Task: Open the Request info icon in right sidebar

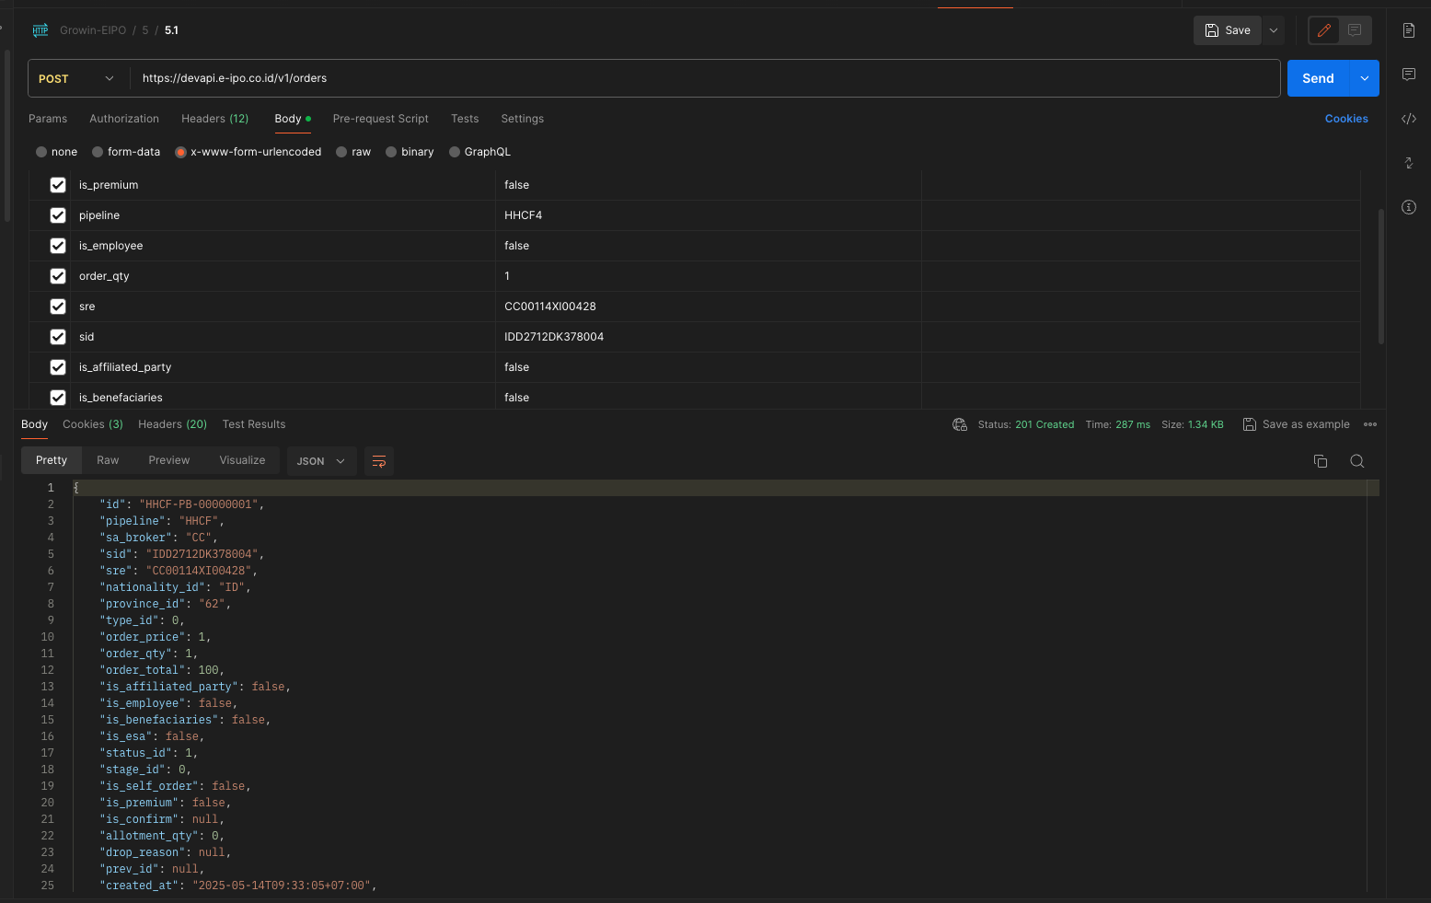Action: pyautogui.click(x=1409, y=207)
